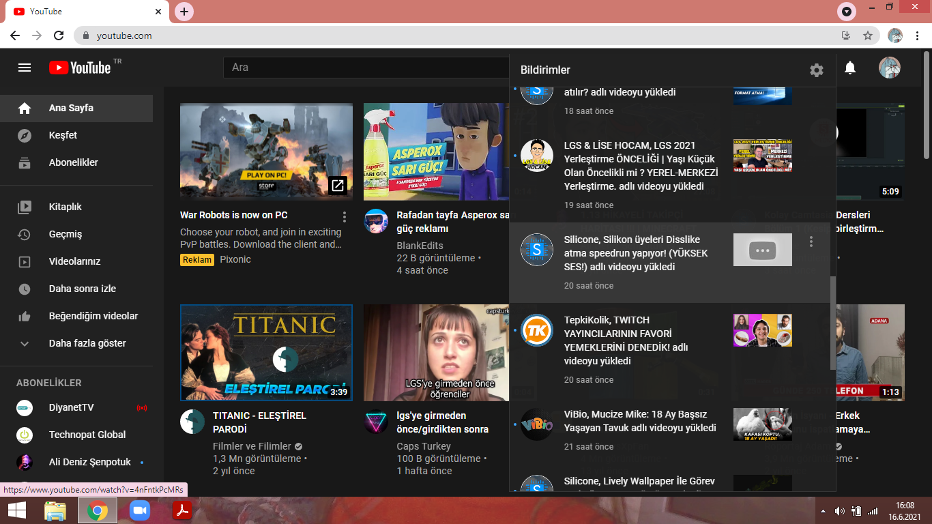Click the notifications bell icon
Image resolution: width=932 pixels, height=524 pixels.
point(850,68)
